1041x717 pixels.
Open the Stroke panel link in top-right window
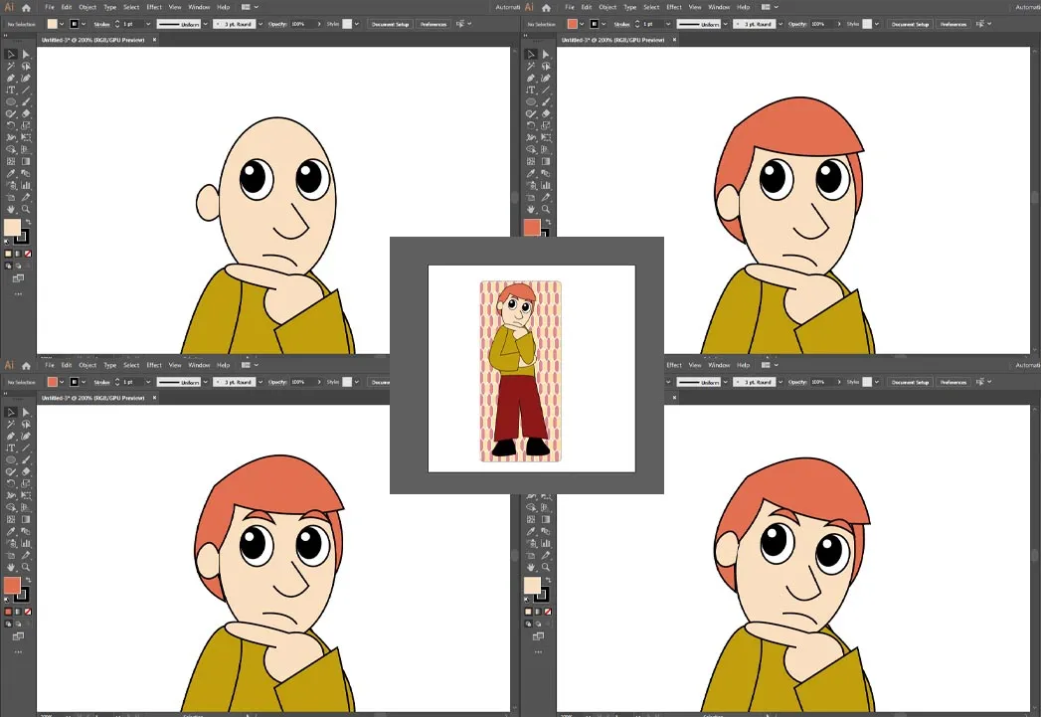(x=622, y=24)
